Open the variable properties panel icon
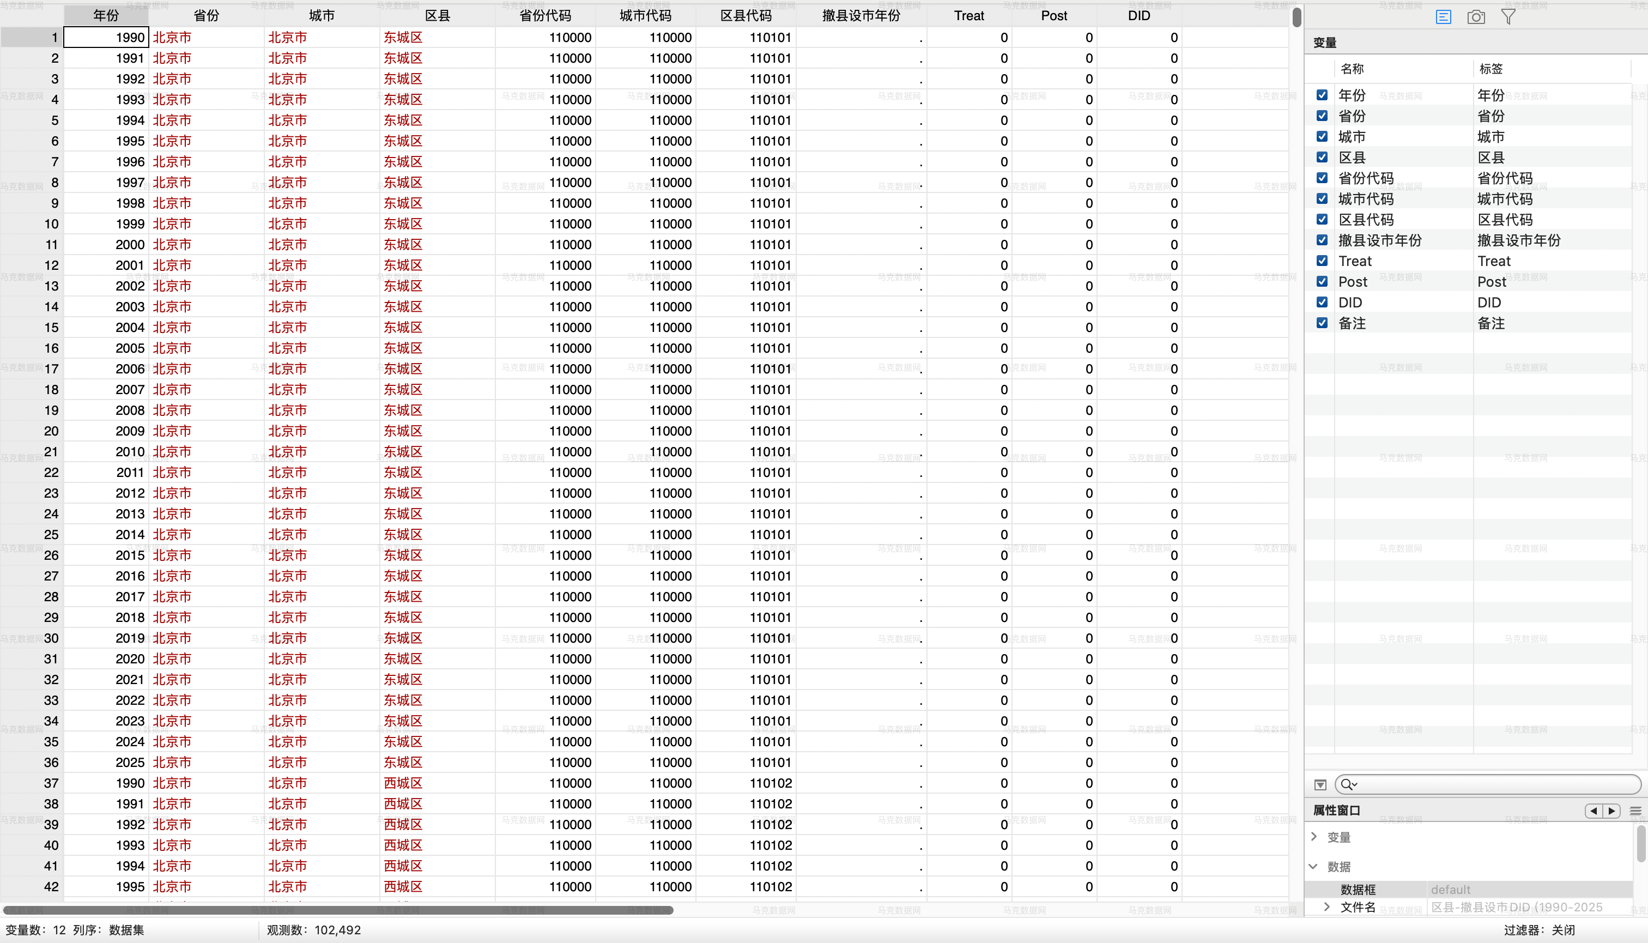Screen dimensions: 1648x943 (1444, 17)
